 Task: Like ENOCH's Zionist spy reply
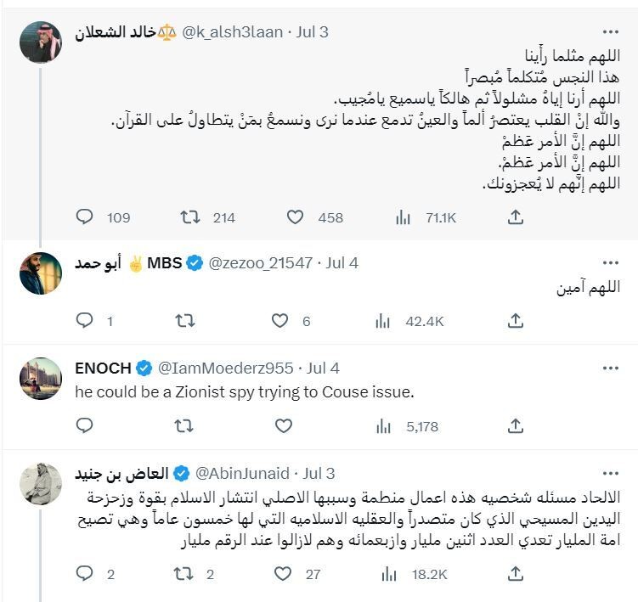[x=279, y=425]
